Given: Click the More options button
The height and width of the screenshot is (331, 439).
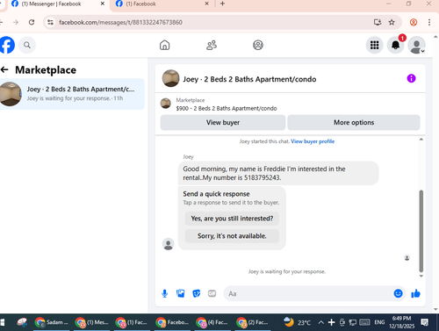Looking at the screenshot, I should coord(354,122).
